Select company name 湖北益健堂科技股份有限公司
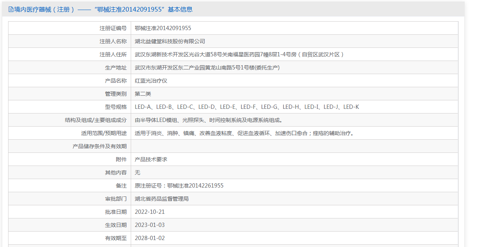This screenshot has width=484, height=247. click(x=170, y=41)
